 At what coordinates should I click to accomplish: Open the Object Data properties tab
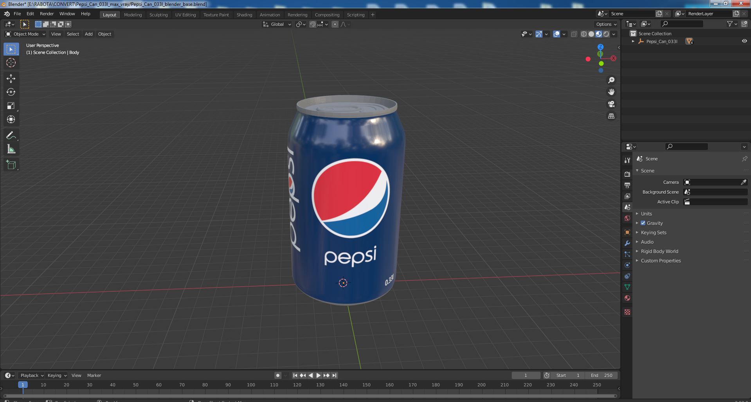pos(627,287)
